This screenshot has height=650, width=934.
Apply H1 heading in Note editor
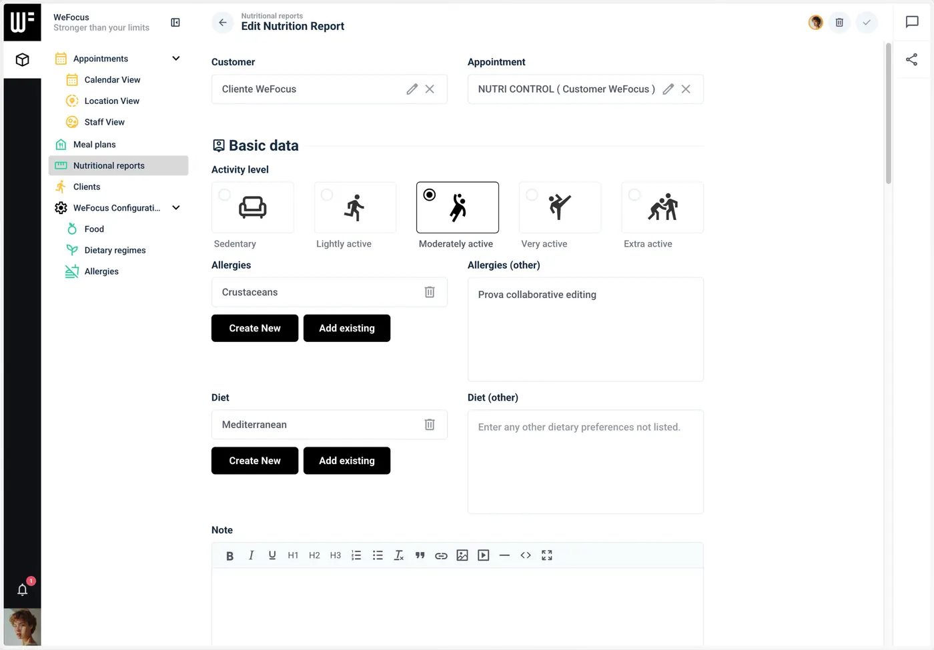[x=293, y=556]
